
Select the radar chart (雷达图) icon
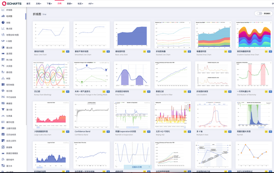pos(3,47)
